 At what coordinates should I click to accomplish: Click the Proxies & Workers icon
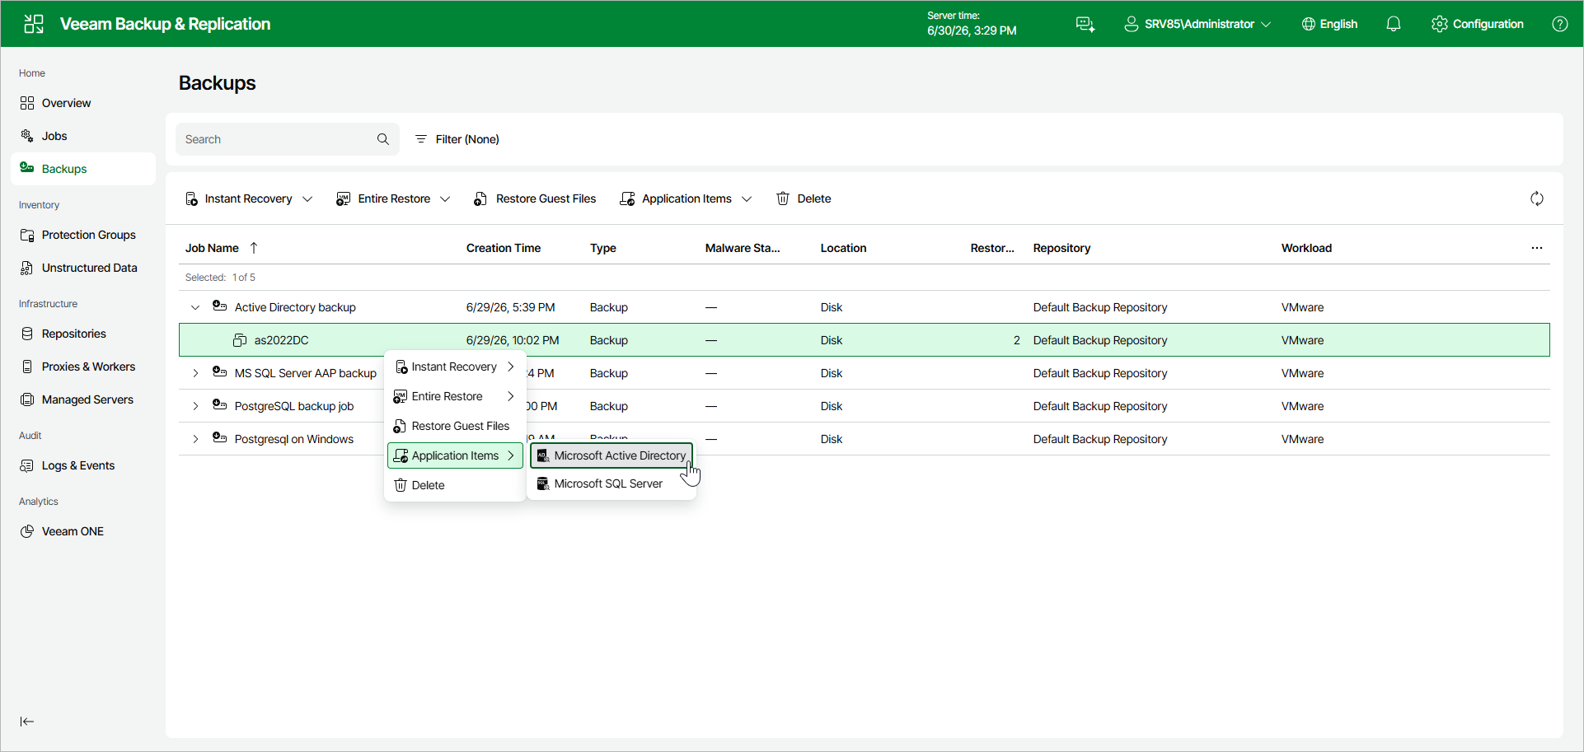(x=27, y=367)
